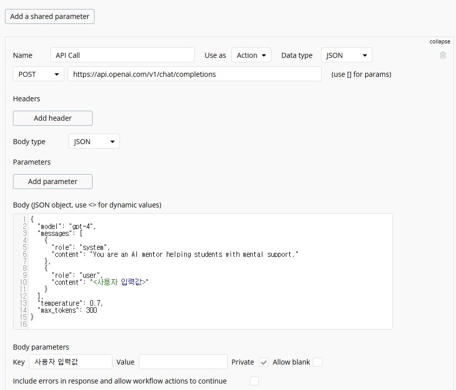This screenshot has width=456, height=390.
Task: Click the max_tokens line in body editor
Action: (x=67, y=310)
